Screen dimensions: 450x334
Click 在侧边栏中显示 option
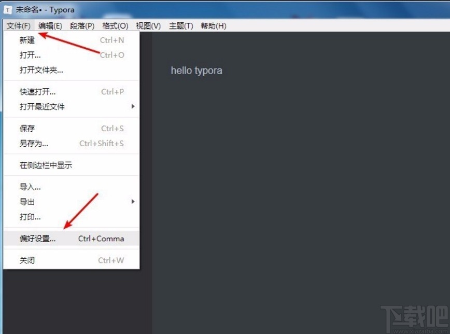(45, 165)
